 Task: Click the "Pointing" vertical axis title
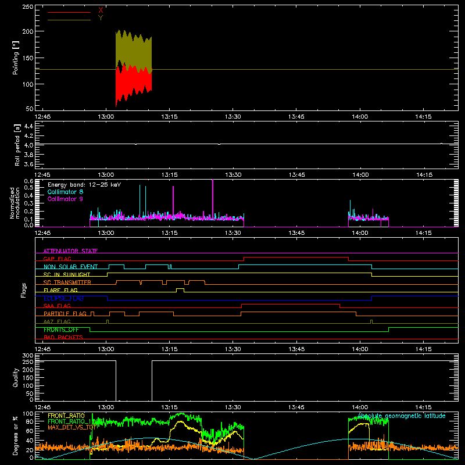[x=16, y=58]
